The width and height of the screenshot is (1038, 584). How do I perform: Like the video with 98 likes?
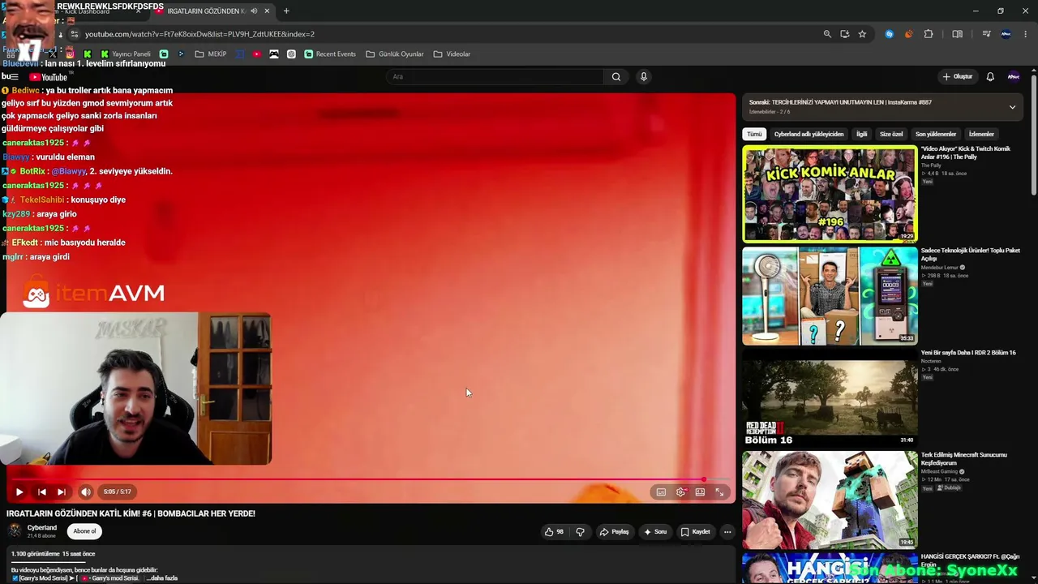(x=554, y=532)
